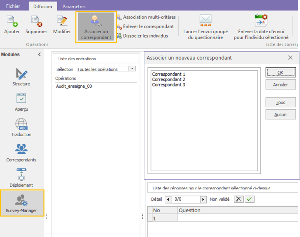Screen dimensions: 300x237
Task: Close the Associer un nouveau correspondant dialog
Action: (290, 57)
